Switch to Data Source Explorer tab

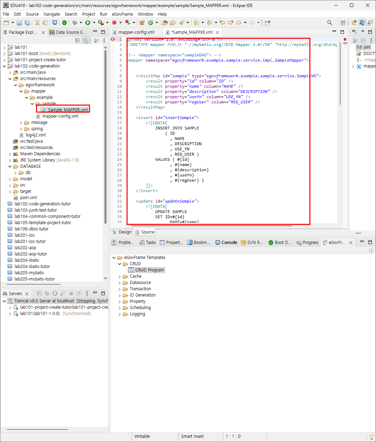pyautogui.click(x=67, y=32)
